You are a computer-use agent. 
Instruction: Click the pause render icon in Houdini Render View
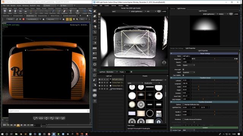pyautogui.click(x=20, y=19)
